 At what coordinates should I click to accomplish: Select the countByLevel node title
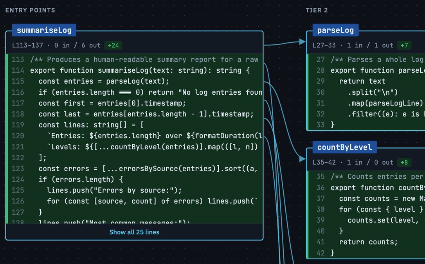[x=344, y=147]
